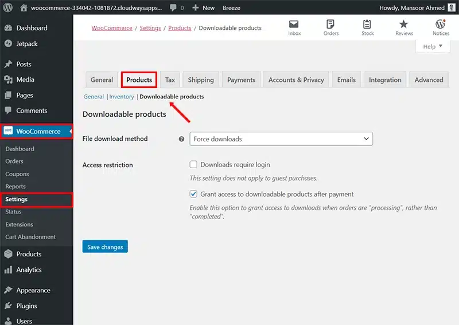Click the Analytics bar chart icon

(8, 269)
